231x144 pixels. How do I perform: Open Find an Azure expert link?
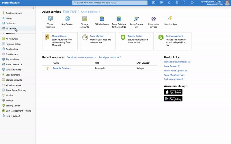click(174, 79)
